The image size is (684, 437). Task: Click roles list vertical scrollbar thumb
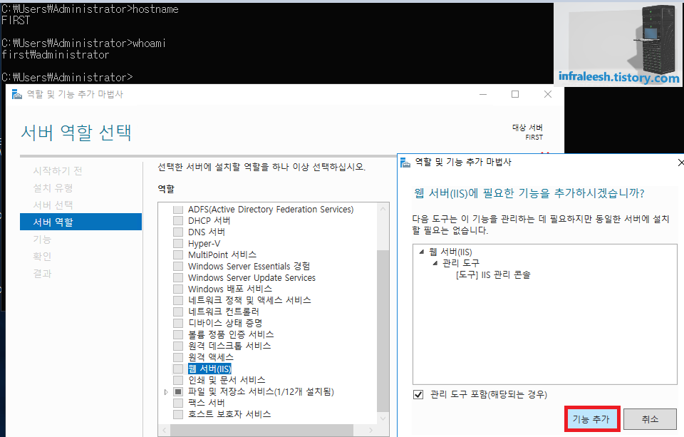click(383, 331)
